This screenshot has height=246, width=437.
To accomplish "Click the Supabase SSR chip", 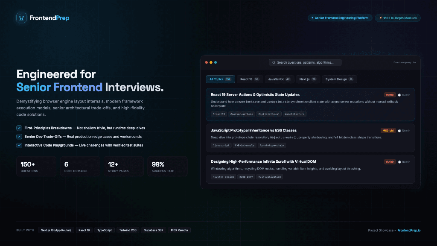I will 154,230.
